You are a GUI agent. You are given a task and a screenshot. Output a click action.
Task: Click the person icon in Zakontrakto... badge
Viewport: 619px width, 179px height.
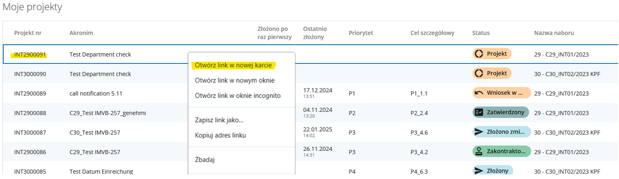tap(478, 152)
